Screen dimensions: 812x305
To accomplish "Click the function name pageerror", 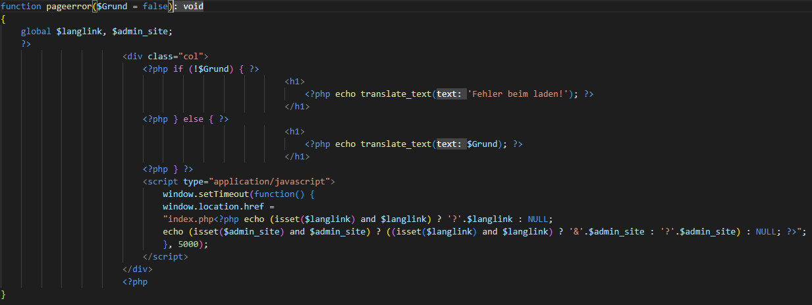I will (68, 6).
